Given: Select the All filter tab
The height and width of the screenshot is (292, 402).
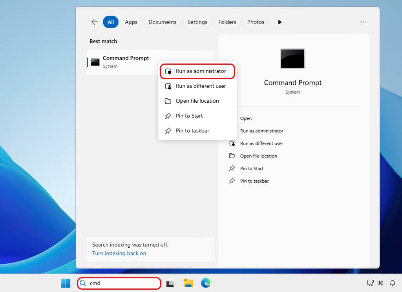Looking at the screenshot, I should pyautogui.click(x=110, y=22).
